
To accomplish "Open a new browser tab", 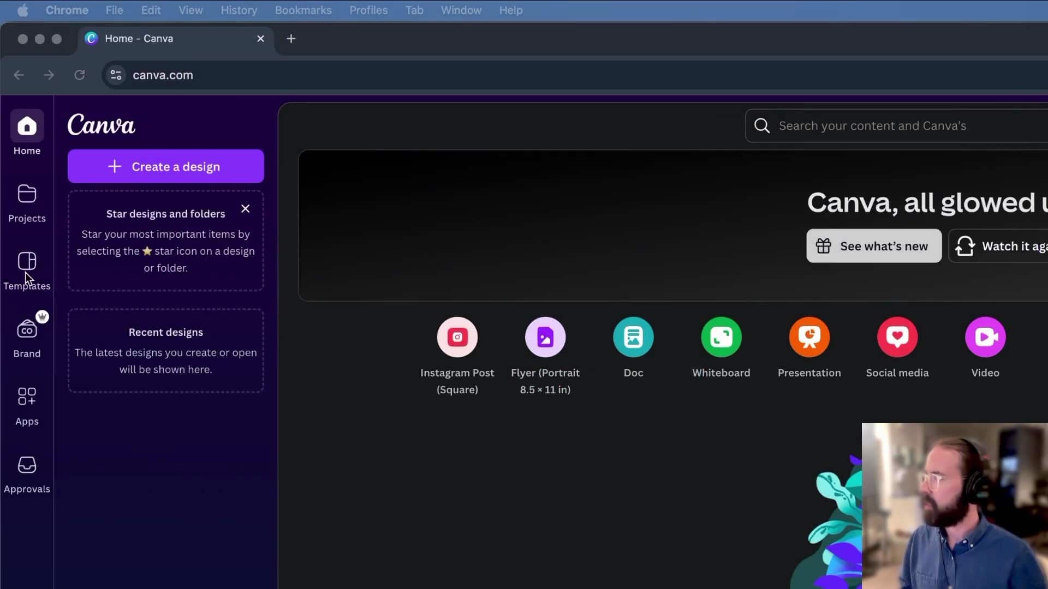I will click(x=291, y=39).
